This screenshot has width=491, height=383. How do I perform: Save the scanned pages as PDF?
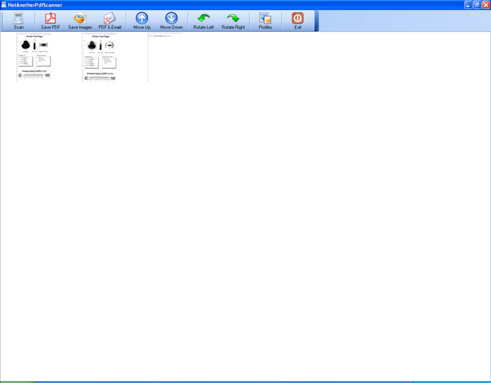coord(50,21)
